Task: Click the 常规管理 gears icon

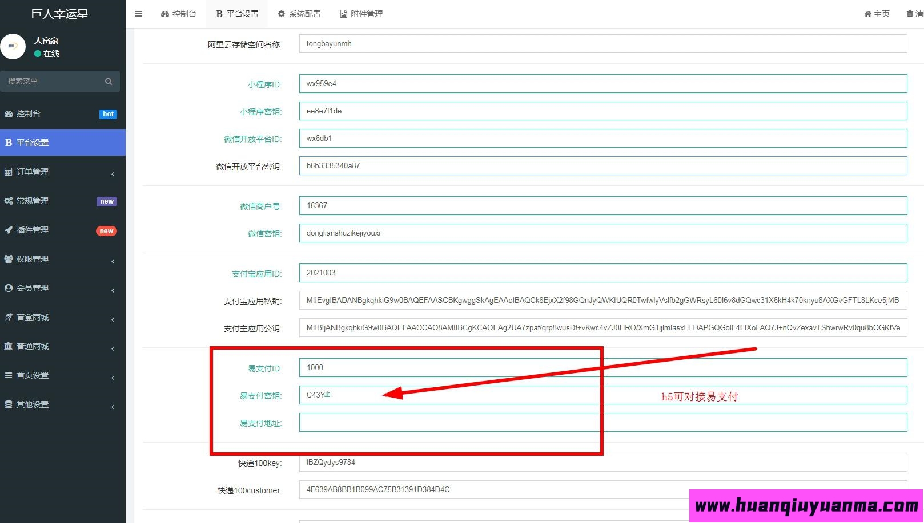Action: click(x=9, y=201)
